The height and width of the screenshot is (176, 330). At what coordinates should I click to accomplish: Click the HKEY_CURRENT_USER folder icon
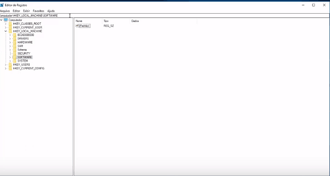click(10, 27)
